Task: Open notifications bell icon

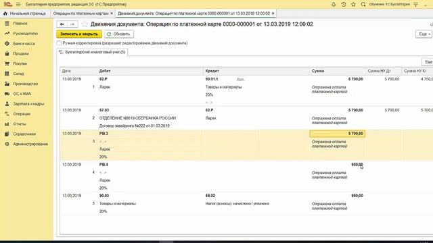Action: 334,5
